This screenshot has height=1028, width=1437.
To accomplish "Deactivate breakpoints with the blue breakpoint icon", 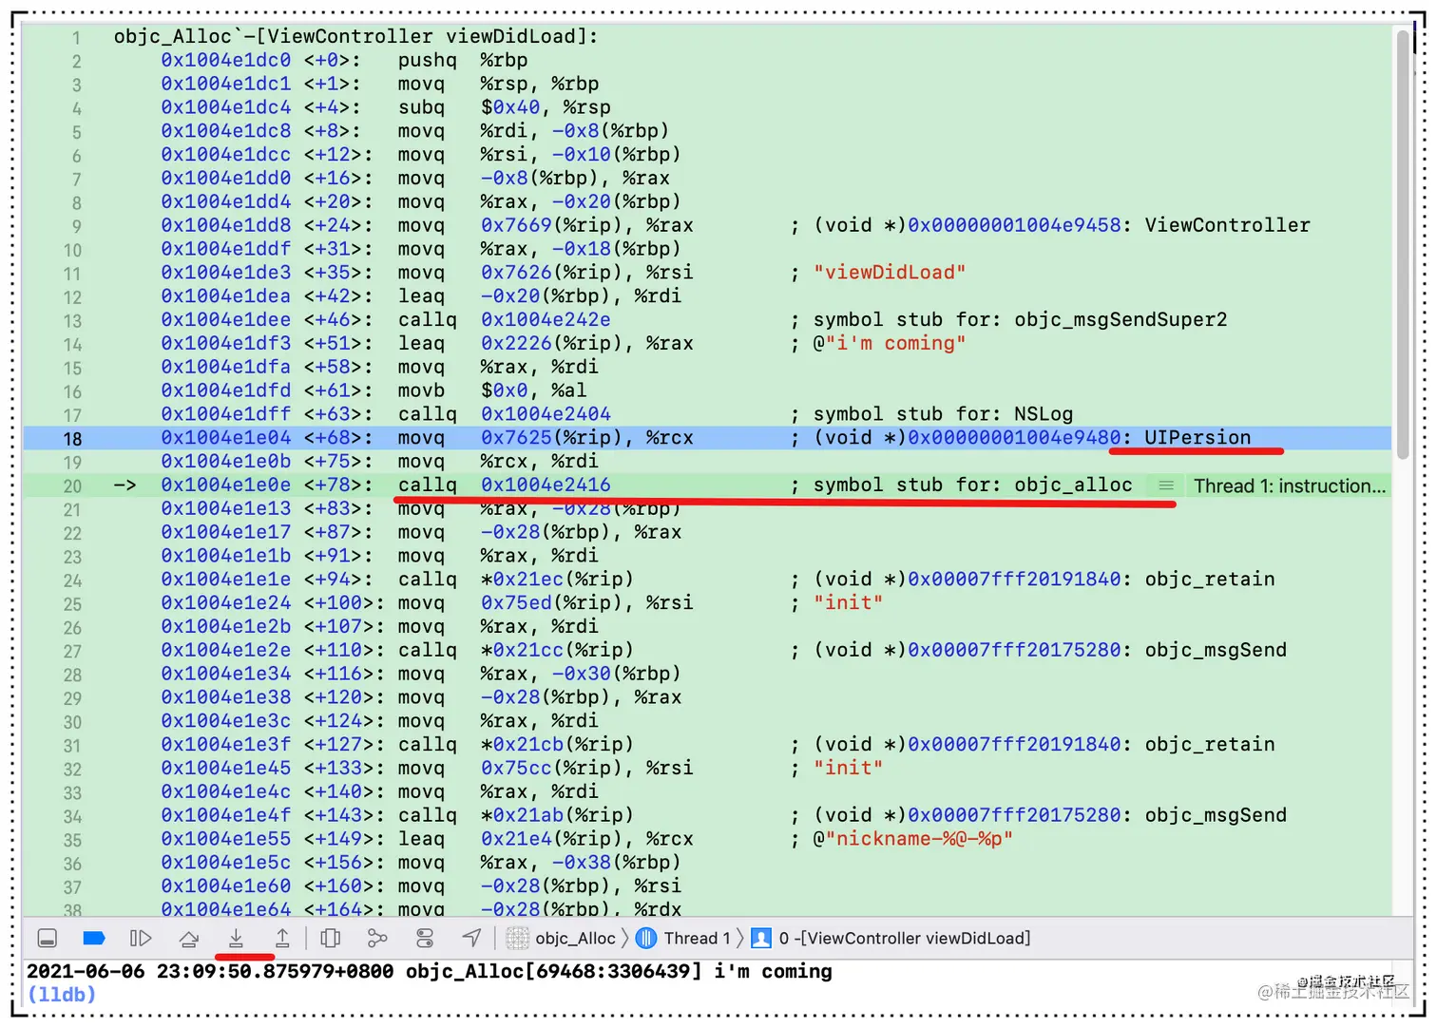I will [94, 939].
